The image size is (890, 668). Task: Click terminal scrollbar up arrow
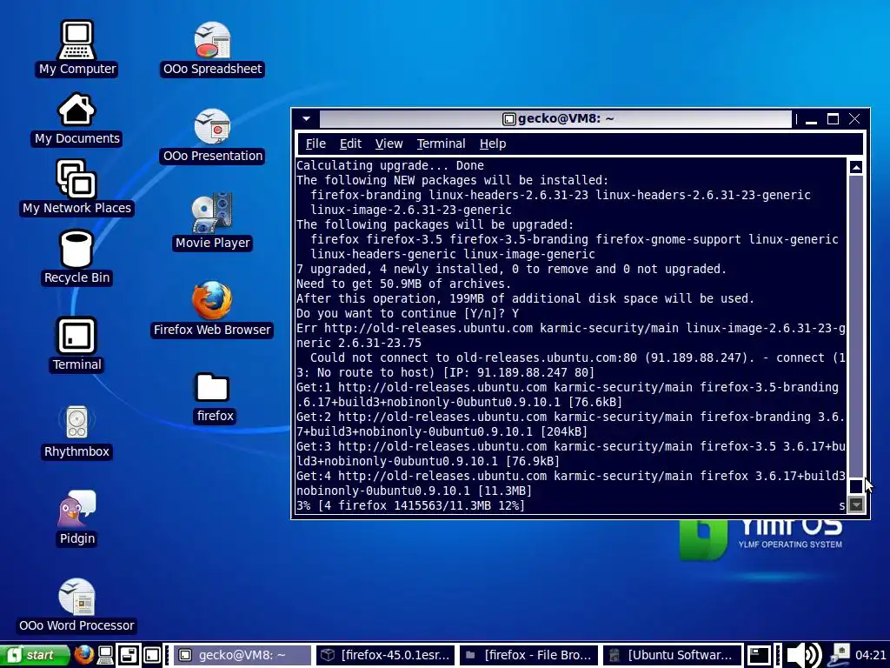pos(856,167)
